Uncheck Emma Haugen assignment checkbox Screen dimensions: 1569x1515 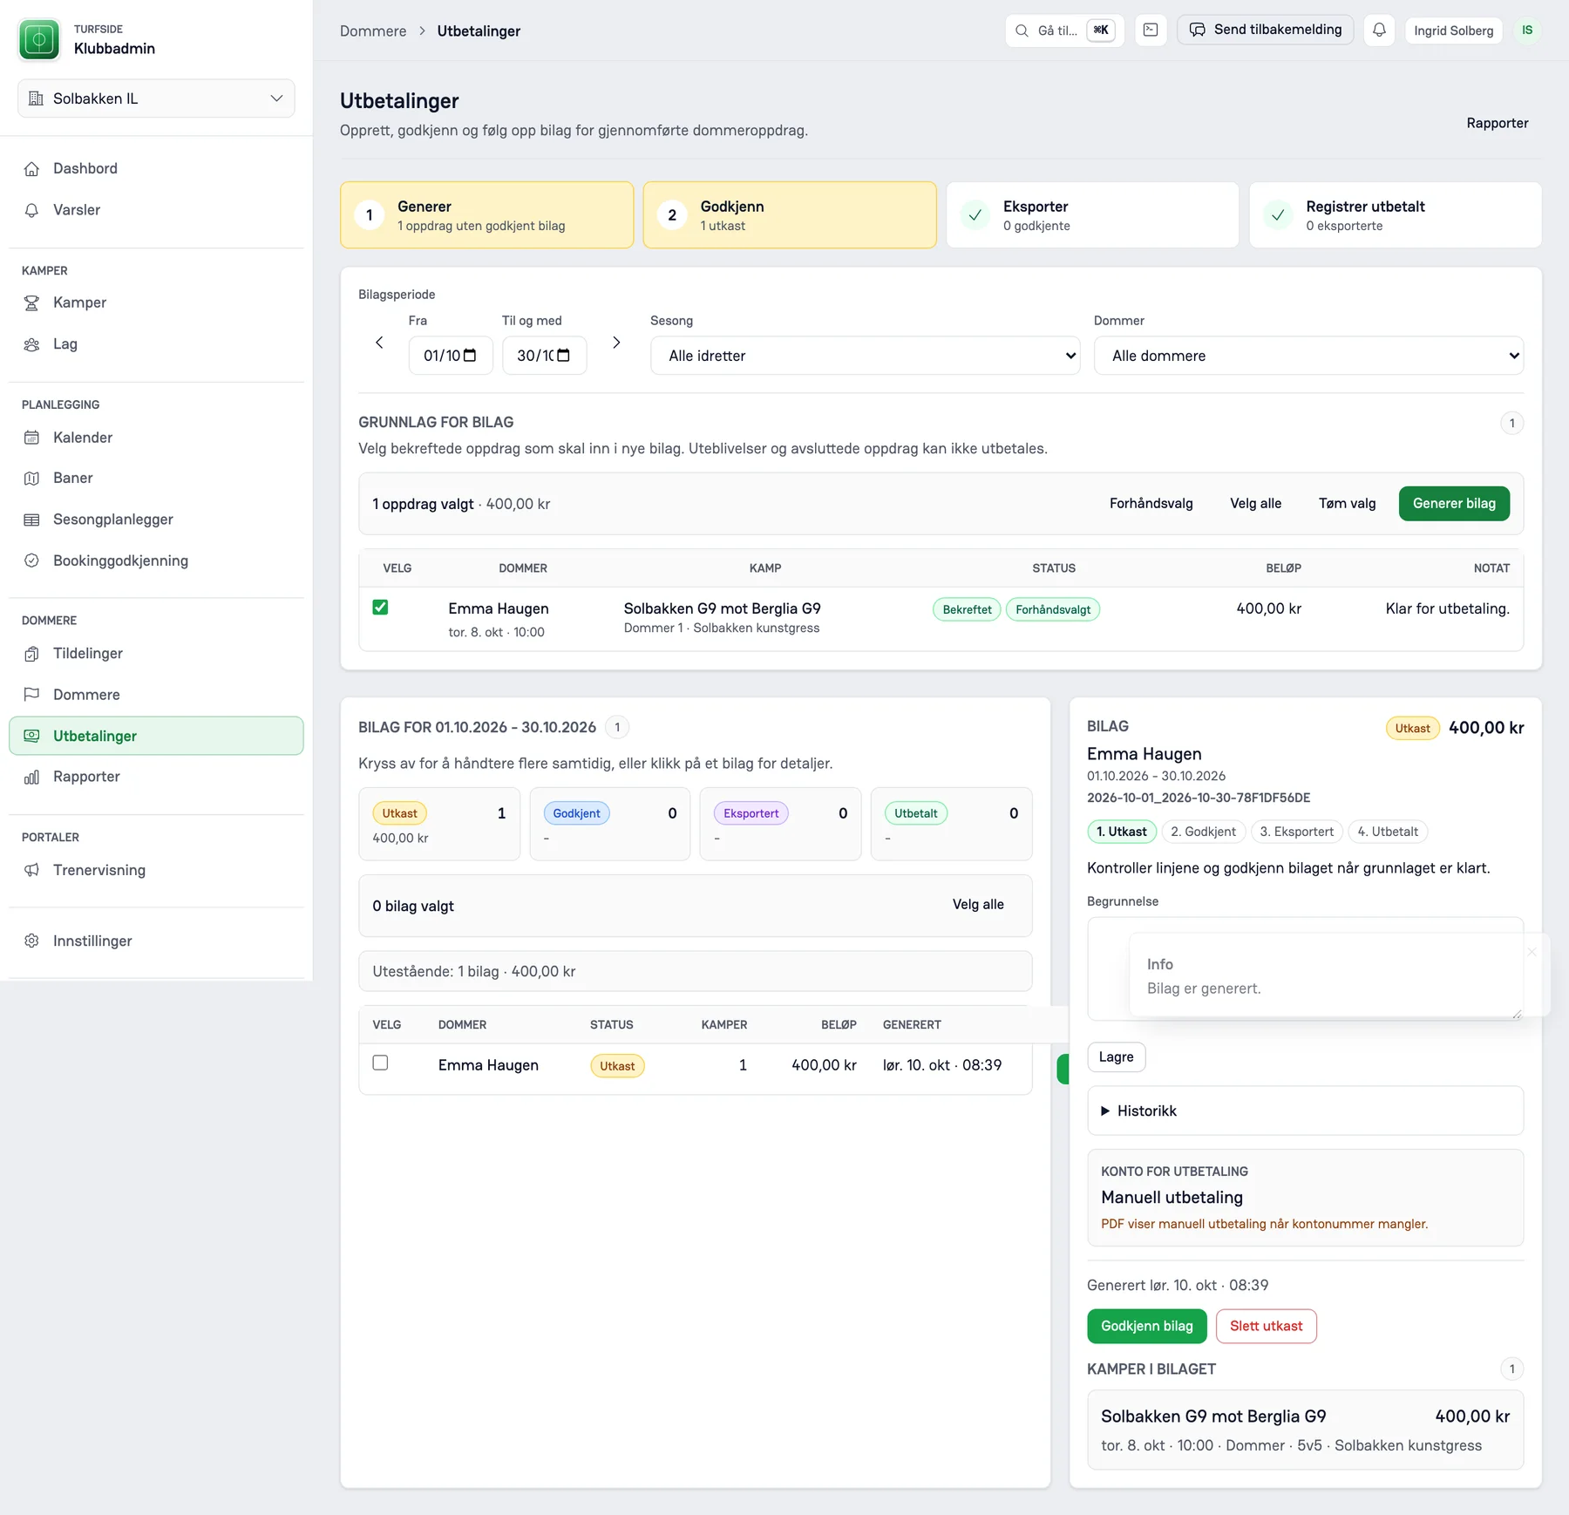[x=380, y=608]
